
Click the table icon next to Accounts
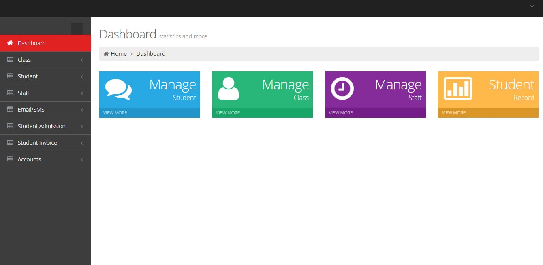[x=10, y=159]
